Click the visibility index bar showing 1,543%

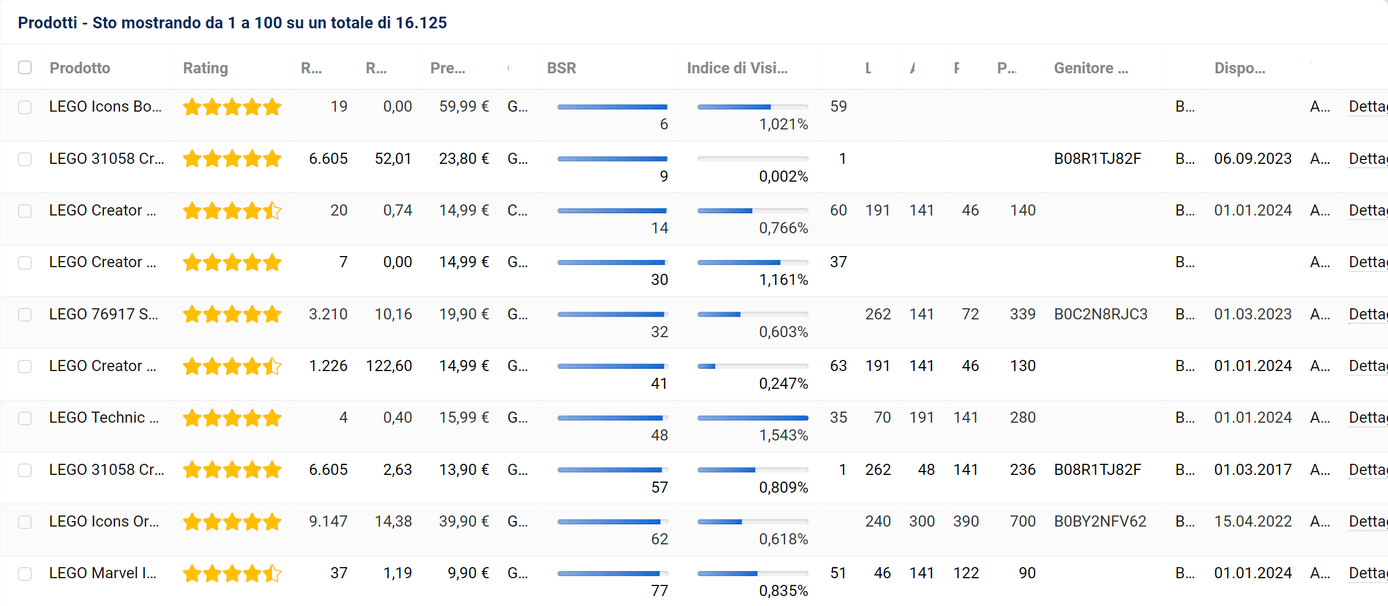click(753, 418)
